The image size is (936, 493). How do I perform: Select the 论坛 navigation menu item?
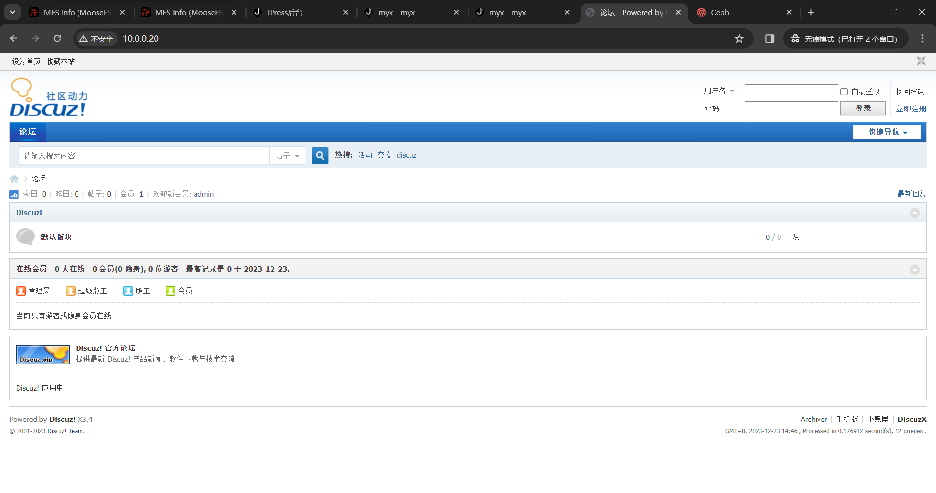pos(28,132)
